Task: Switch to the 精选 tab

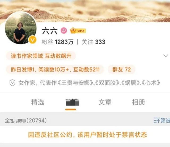Action: (37, 102)
